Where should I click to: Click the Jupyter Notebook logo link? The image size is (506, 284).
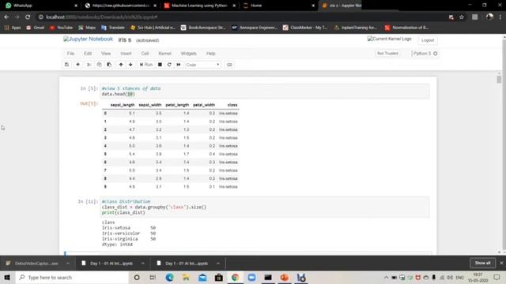88,39
